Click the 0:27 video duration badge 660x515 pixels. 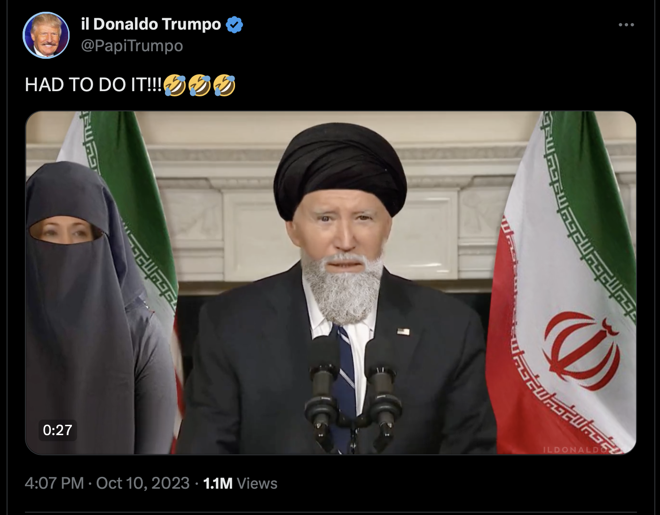pyautogui.click(x=57, y=430)
